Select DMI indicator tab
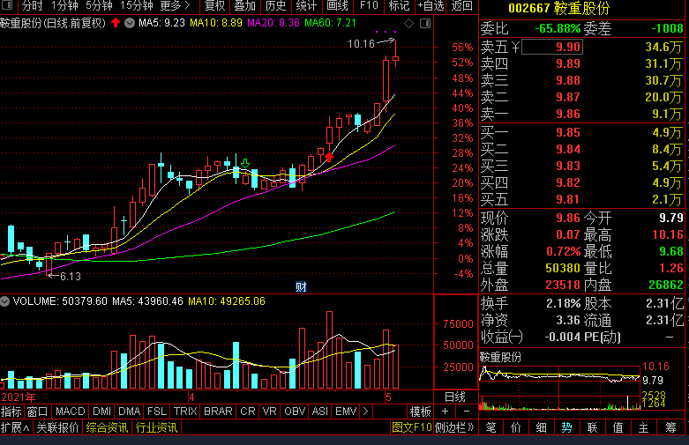Screen dimensions: 689x445 [x=102, y=412]
